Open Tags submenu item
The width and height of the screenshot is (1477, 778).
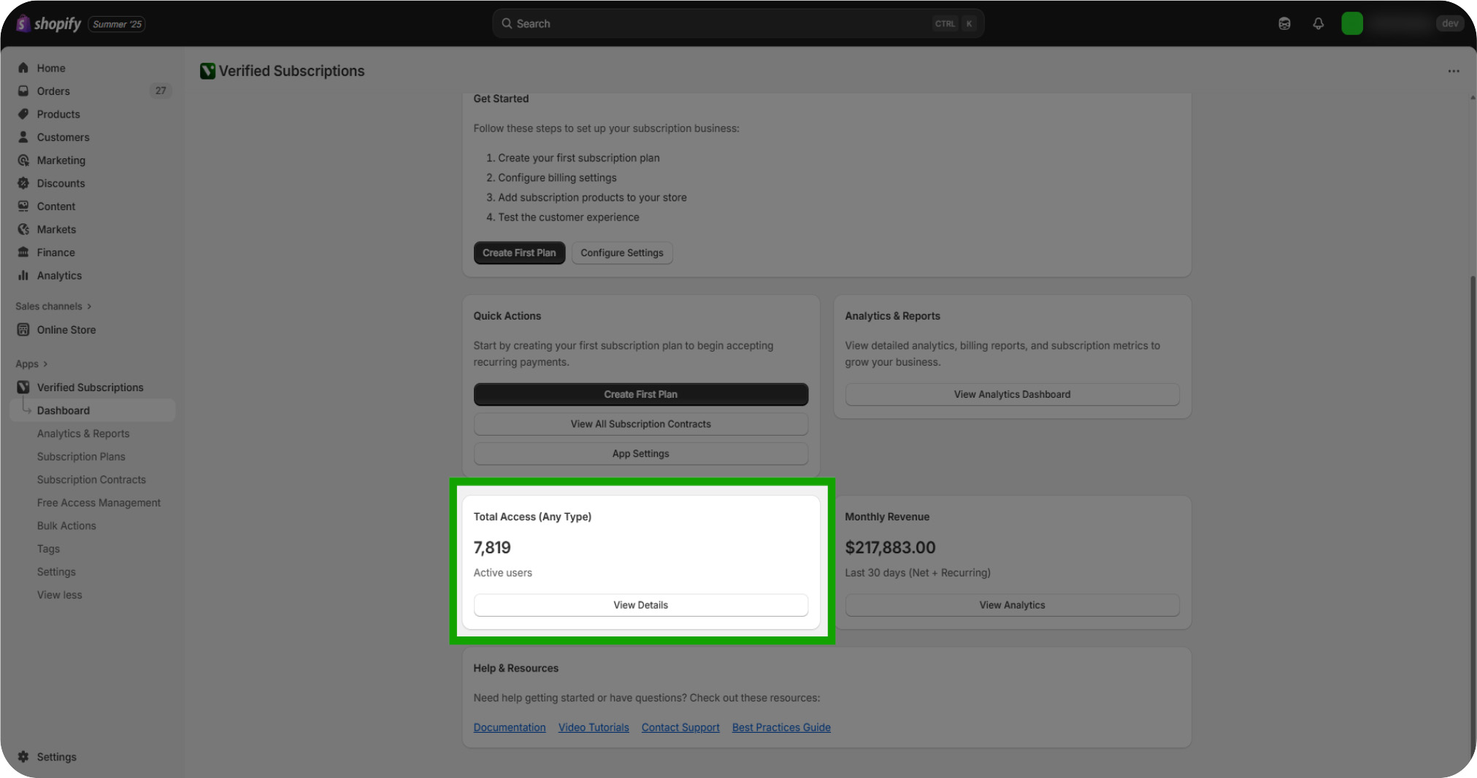pyautogui.click(x=48, y=549)
